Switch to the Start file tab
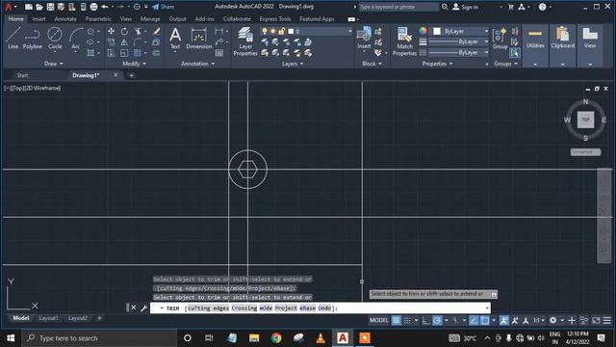616x347 pixels. 22,75
